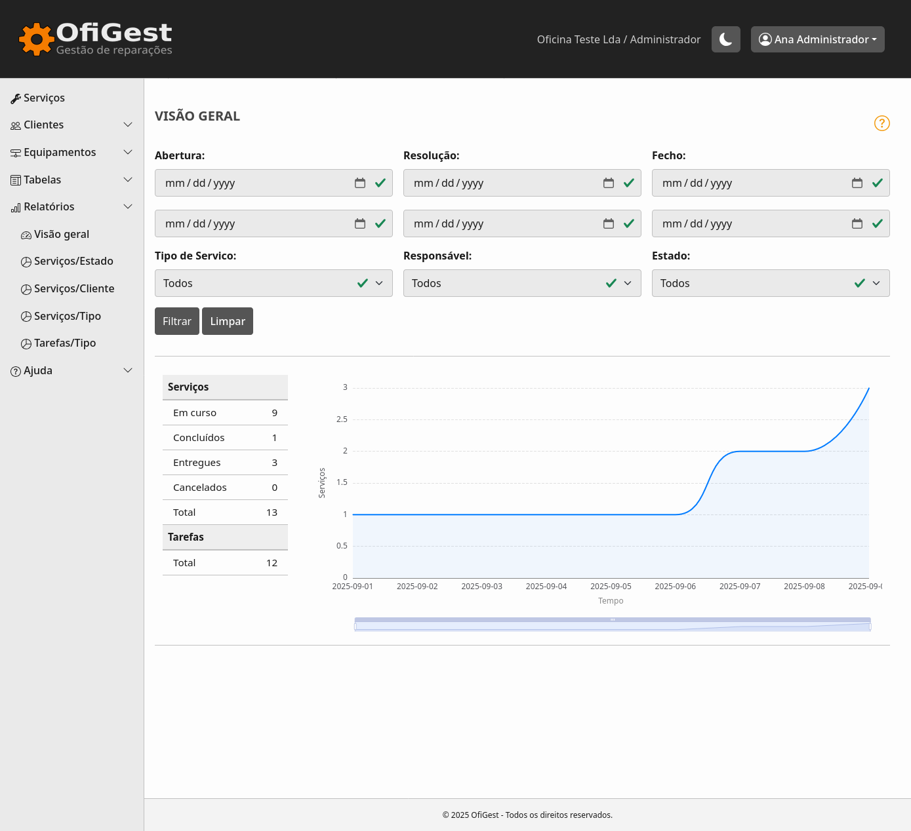This screenshot has width=911, height=831.
Task: Click the OfiGest gear logo
Action: click(36, 39)
